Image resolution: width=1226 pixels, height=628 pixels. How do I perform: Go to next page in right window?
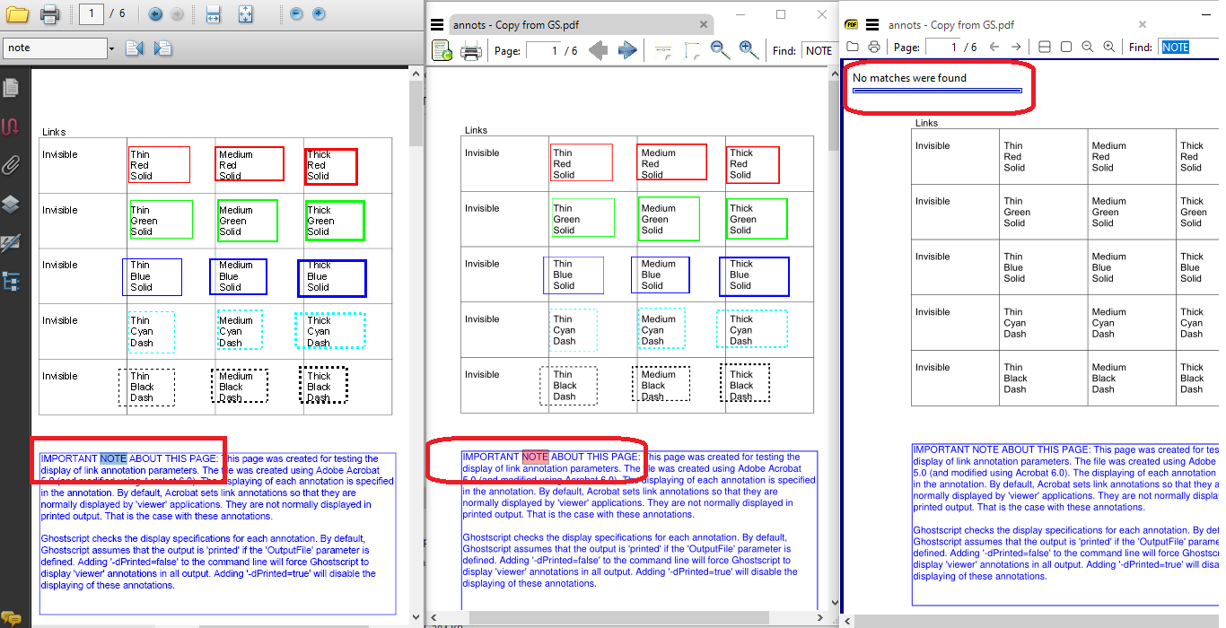pos(1016,47)
